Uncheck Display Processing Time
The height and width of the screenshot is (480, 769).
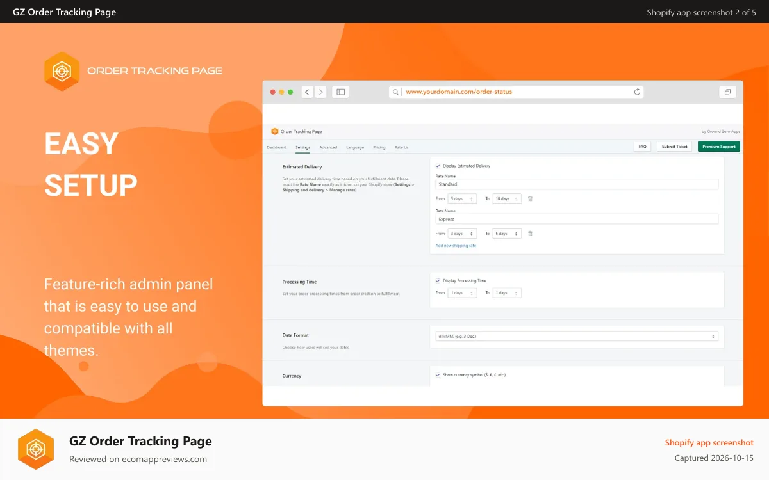click(x=438, y=280)
